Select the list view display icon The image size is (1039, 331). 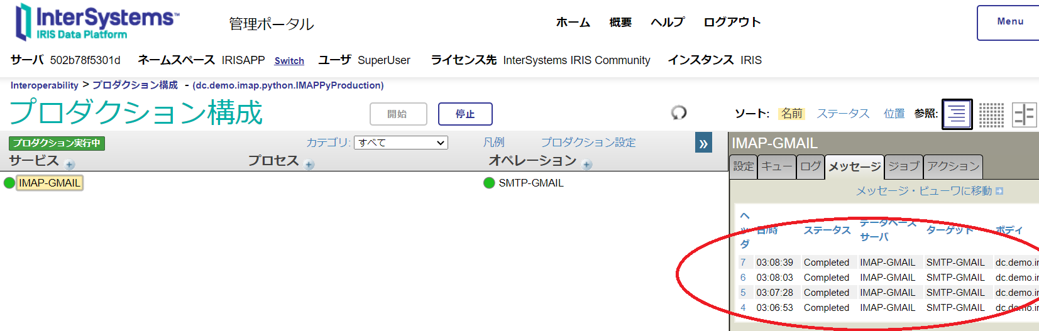point(957,114)
